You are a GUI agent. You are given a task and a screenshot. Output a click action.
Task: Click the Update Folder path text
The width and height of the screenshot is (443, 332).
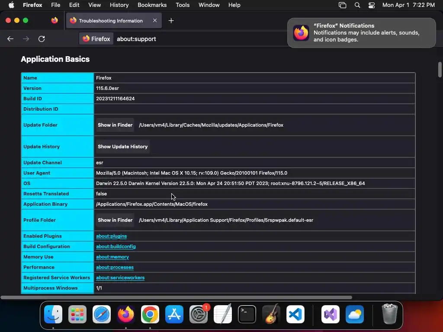[211, 125]
